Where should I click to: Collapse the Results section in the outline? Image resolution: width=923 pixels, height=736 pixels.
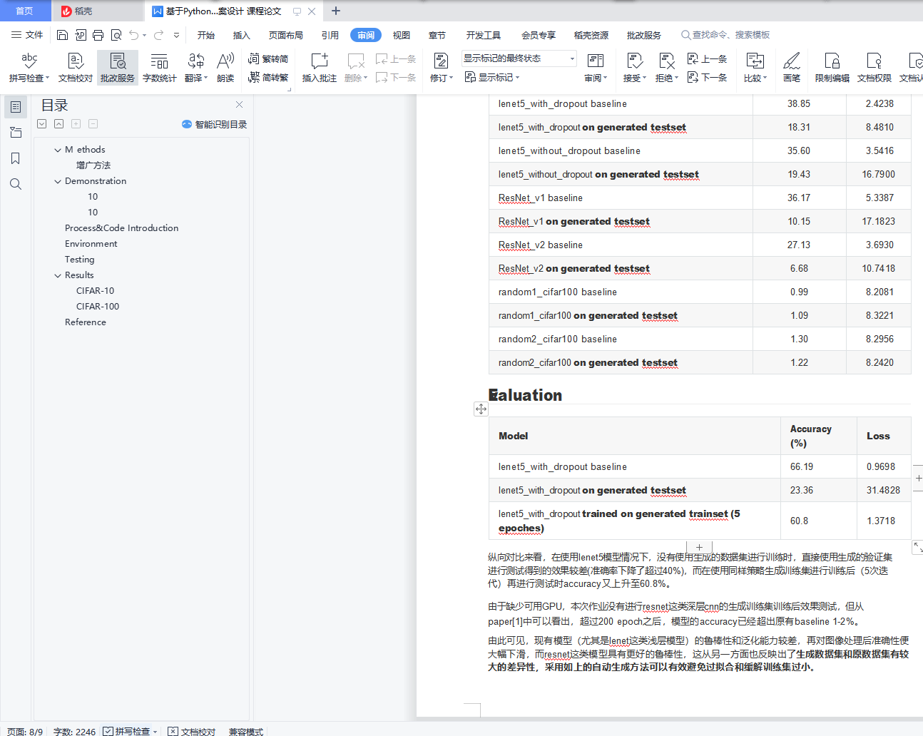(58, 275)
